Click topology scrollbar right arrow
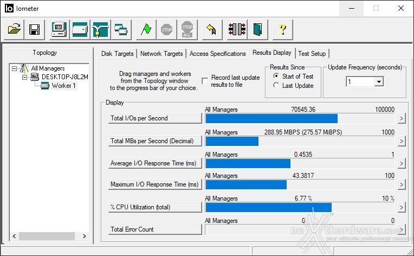 point(85,236)
